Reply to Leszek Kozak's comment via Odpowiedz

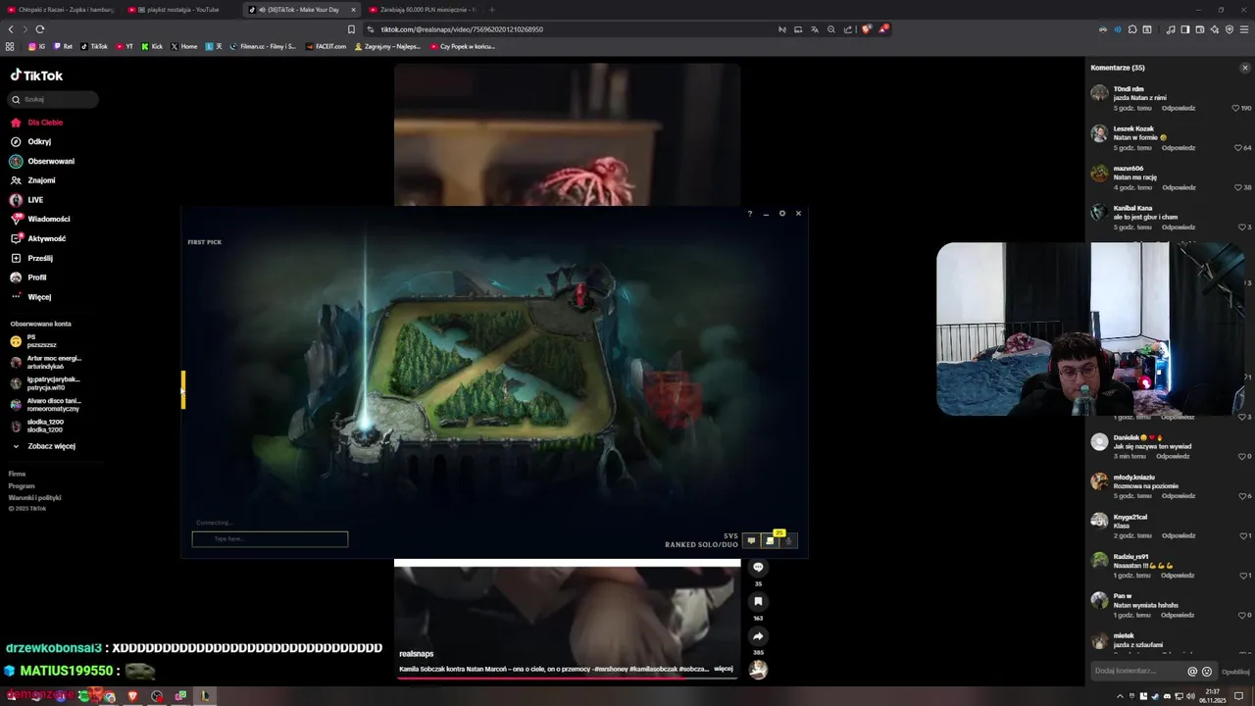[1179, 147]
